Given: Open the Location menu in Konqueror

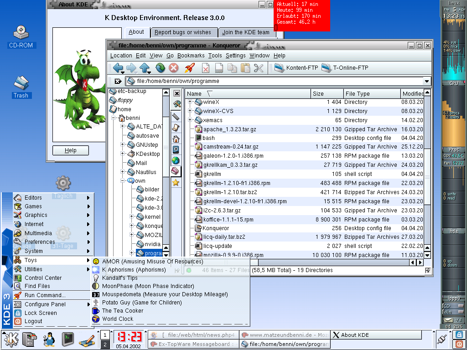Looking at the screenshot, I should [x=121, y=55].
